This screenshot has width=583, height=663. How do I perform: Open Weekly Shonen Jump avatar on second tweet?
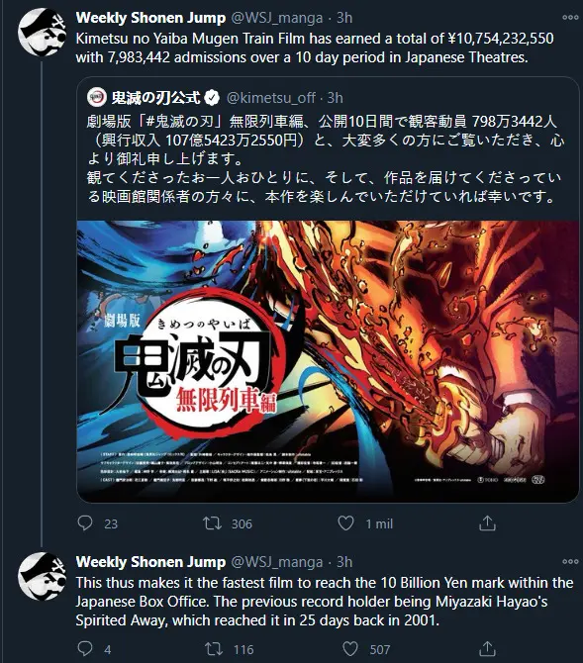click(x=42, y=576)
